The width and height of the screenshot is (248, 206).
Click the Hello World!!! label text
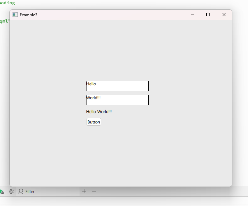click(x=99, y=112)
